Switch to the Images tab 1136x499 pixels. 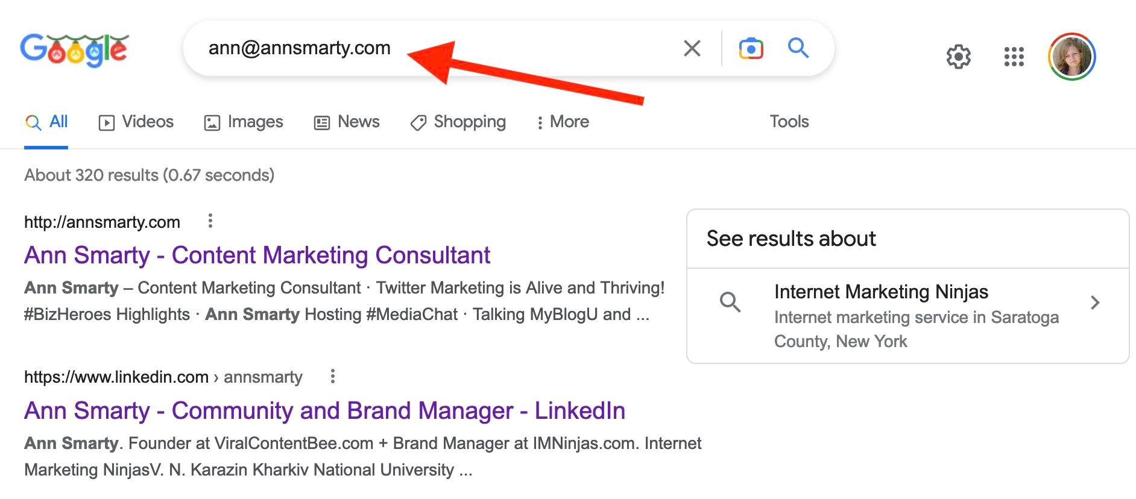244,122
